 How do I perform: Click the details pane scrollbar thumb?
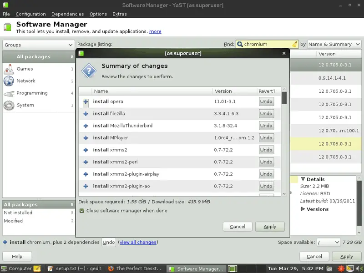[359, 203]
